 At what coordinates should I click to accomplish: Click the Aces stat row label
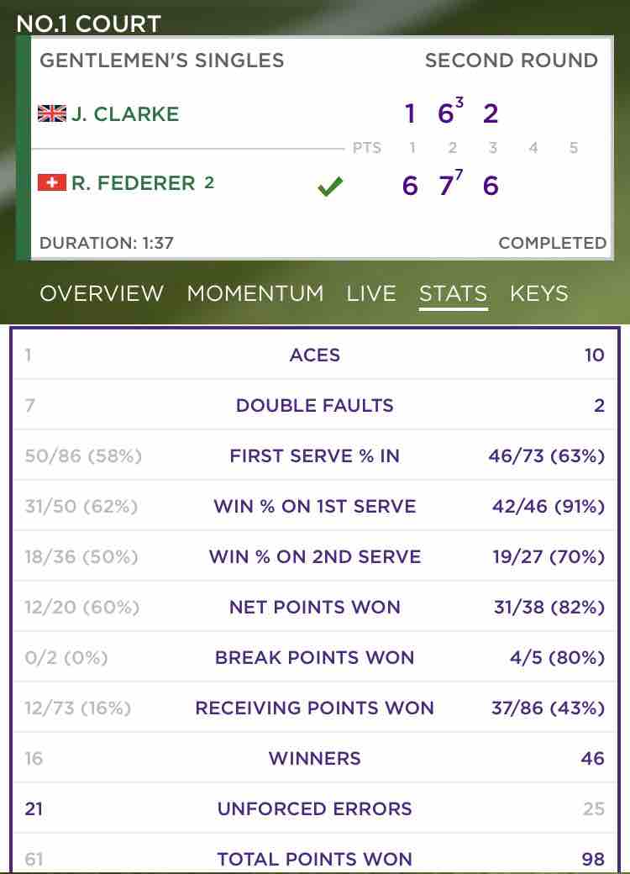315,355
